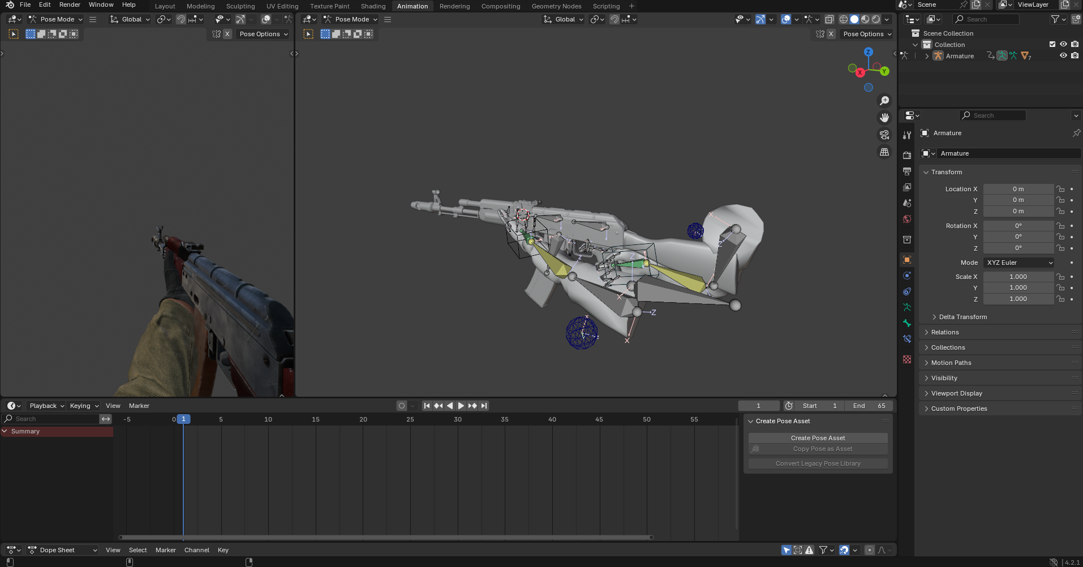
Task: Open the Tool properties tab
Action: click(x=907, y=135)
